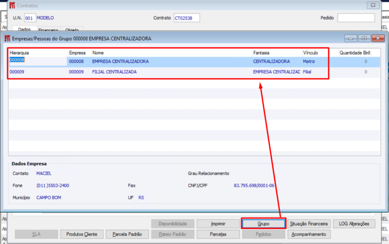Image resolution: width=389 pixels, height=244 pixels.
Task: Click the Filial vínculo cell
Action: (307, 72)
